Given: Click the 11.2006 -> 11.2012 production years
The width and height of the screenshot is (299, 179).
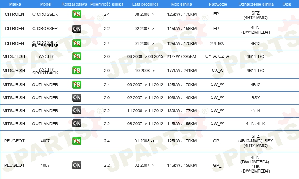Looking at the screenshot, I should [145, 111].
